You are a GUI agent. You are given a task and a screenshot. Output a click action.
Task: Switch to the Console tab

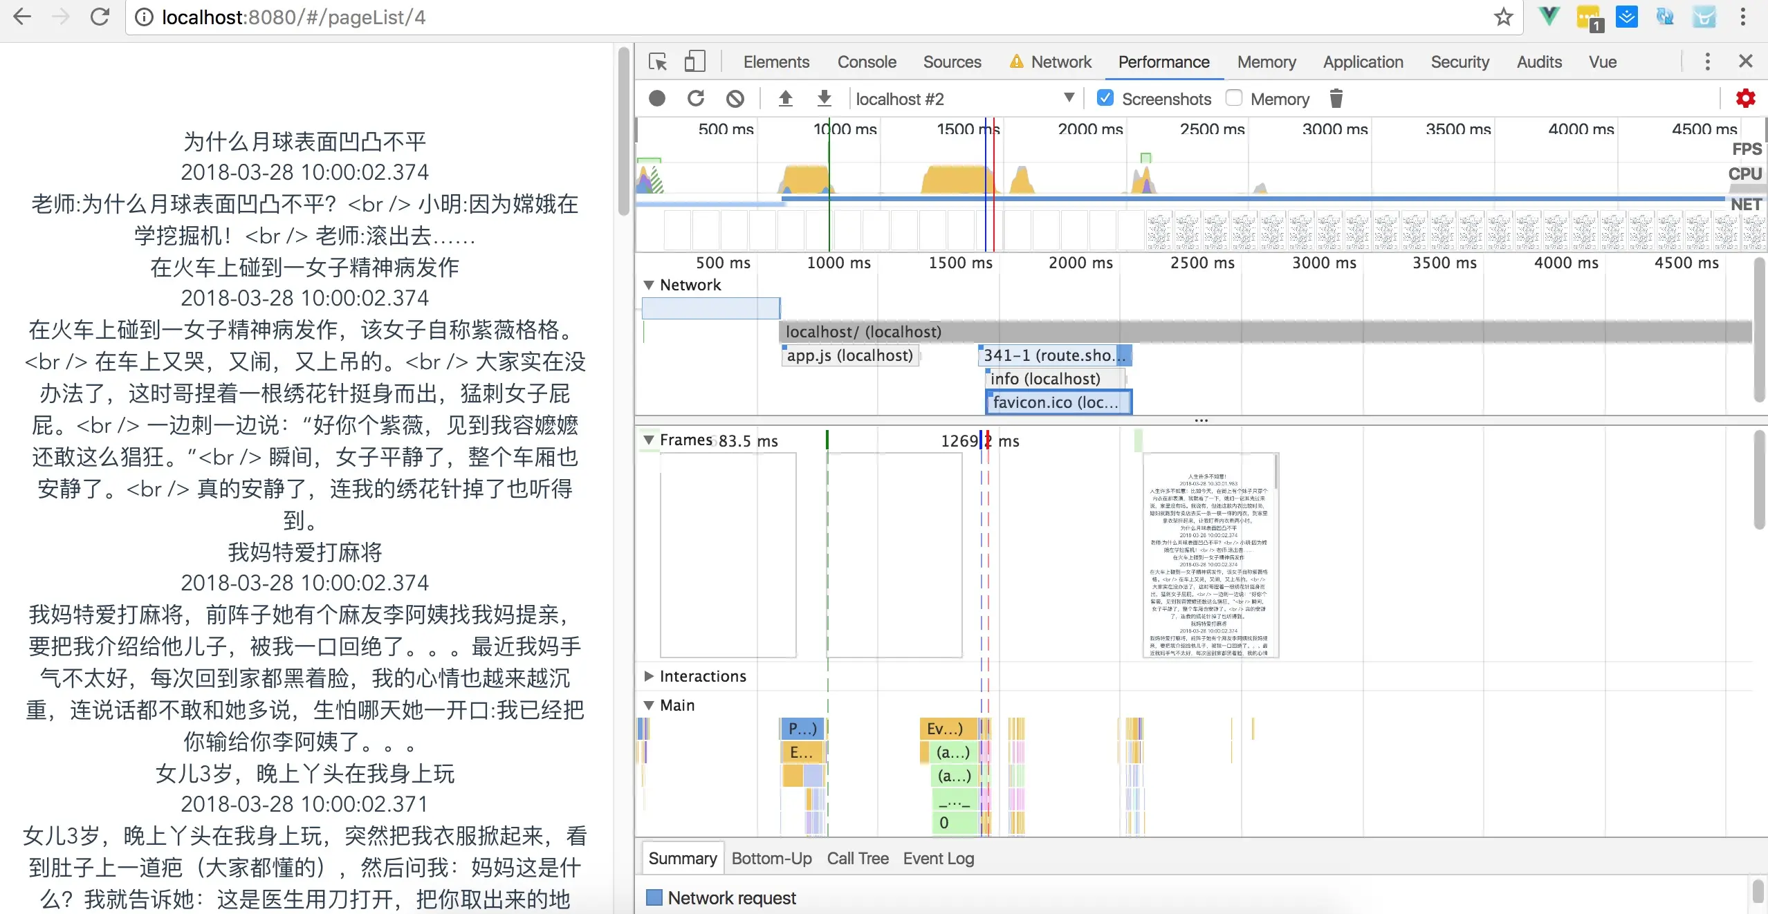(867, 62)
